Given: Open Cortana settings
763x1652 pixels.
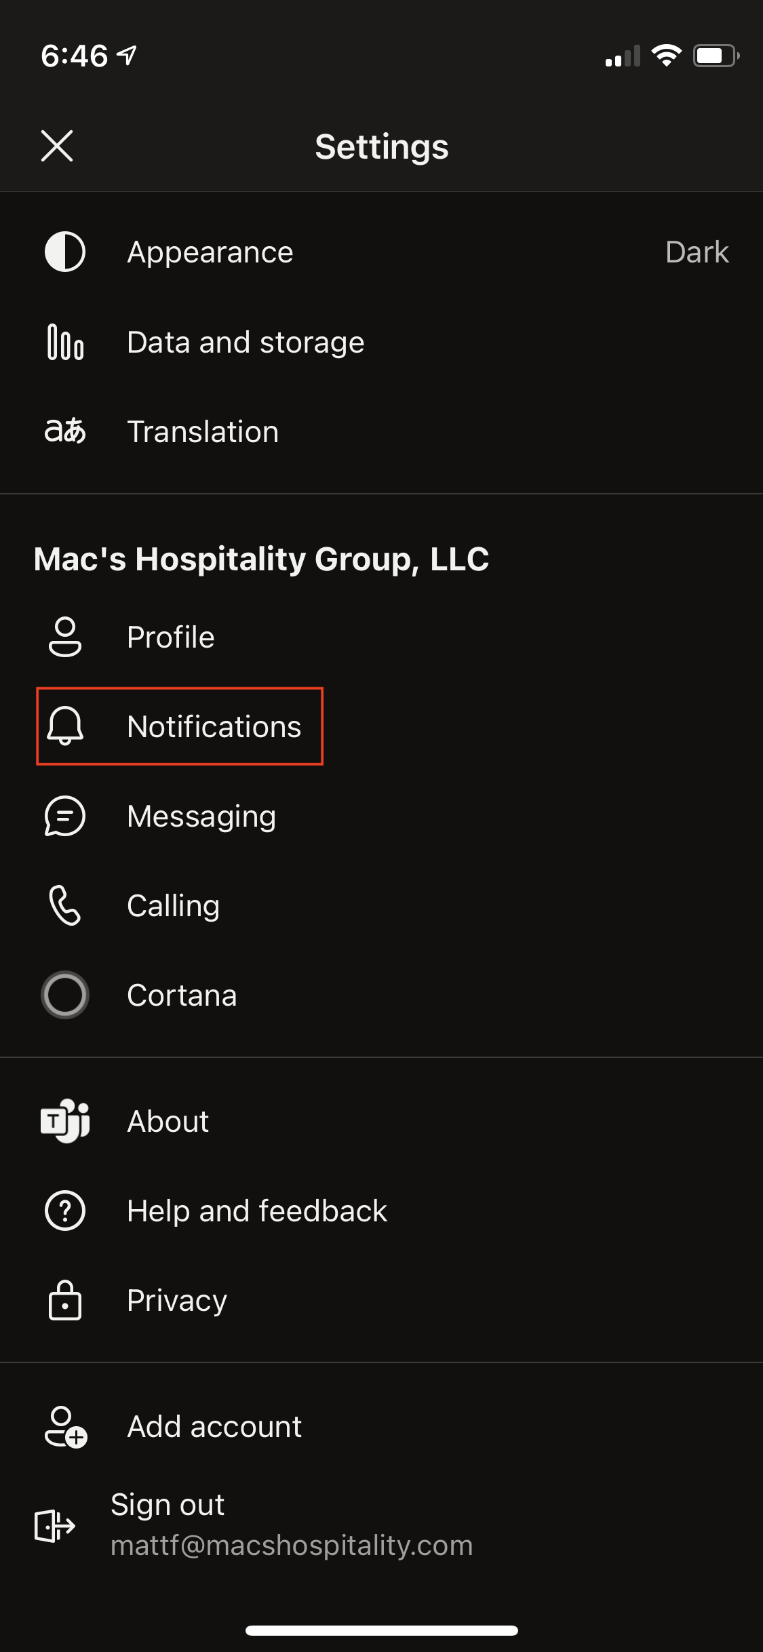Looking at the screenshot, I should [x=381, y=995].
